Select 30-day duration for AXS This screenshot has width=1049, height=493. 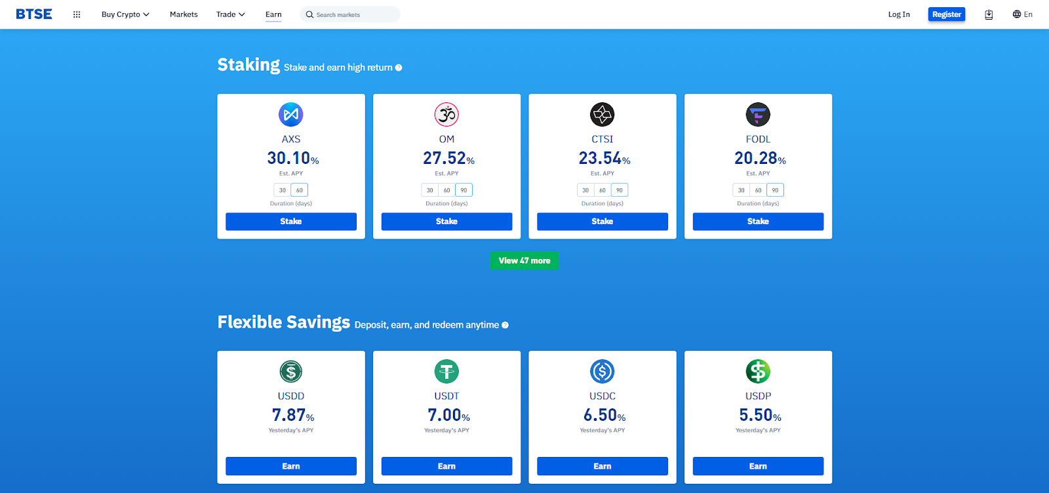tap(283, 190)
